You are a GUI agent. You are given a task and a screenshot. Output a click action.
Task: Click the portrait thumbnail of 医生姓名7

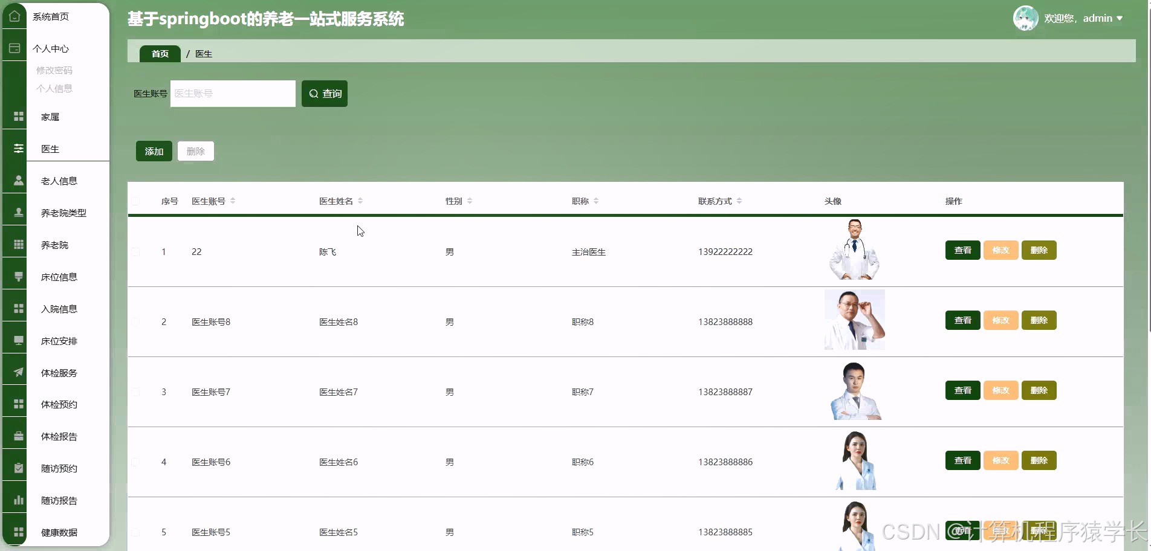click(855, 390)
